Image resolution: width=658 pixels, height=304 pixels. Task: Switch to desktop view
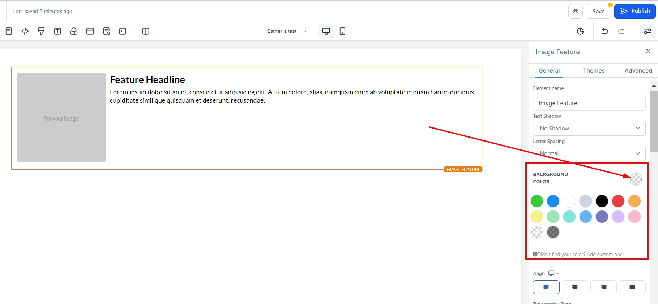click(326, 31)
